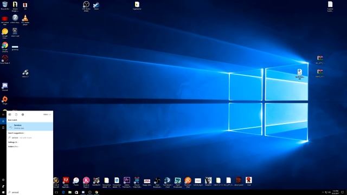Click the volume icon in system tray

pyautogui.click(x=330, y=192)
